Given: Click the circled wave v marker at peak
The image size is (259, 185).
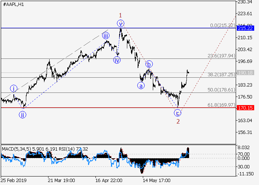Looking at the screenshot, I should click(x=121, y=24).
